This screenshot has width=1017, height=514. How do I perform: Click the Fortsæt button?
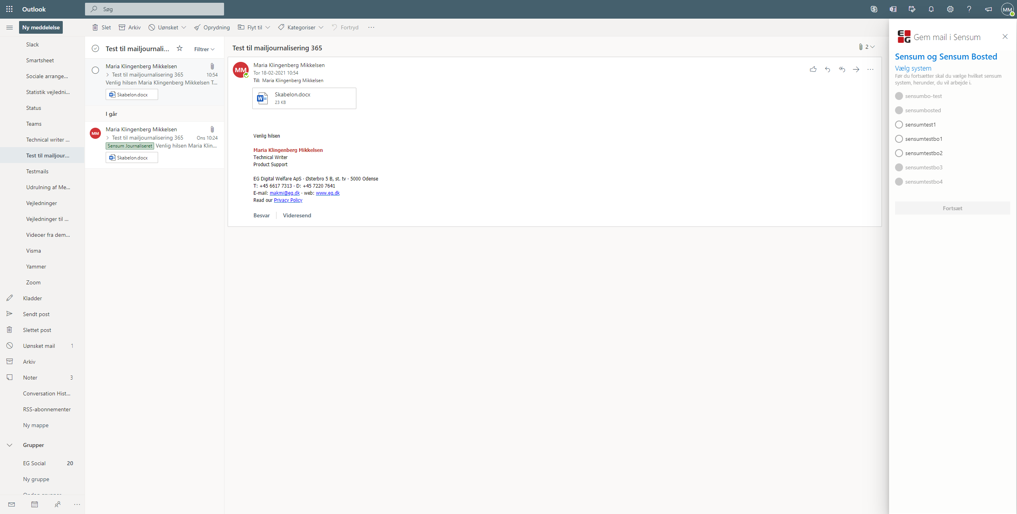(x=952, y=208)
